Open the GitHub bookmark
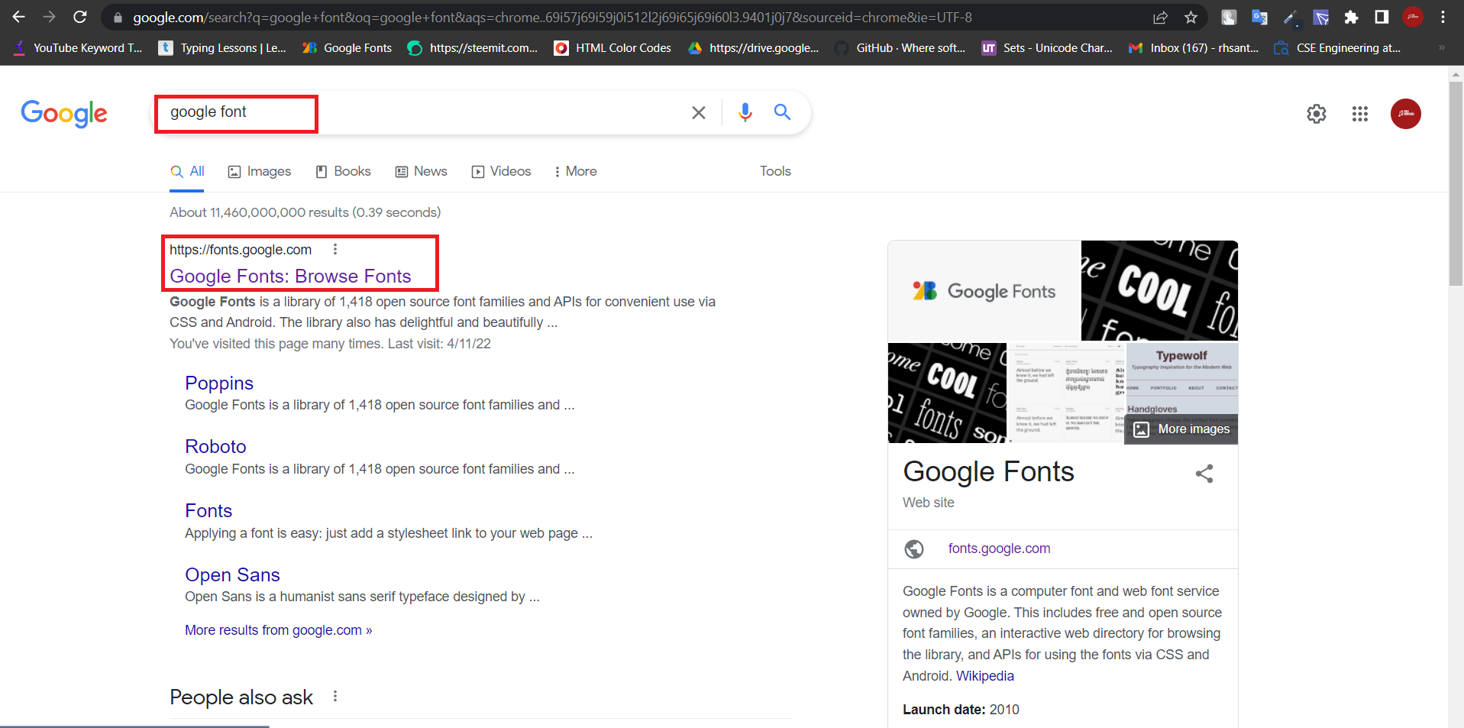Viewport: 1464px width, 728px height. tap(900, 48)
